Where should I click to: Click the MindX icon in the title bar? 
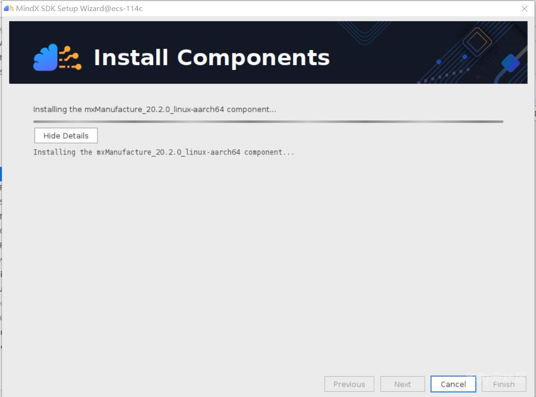pyautogui.click(x=9, y=8)
